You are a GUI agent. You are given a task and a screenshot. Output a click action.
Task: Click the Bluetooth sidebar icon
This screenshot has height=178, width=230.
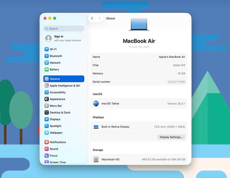click(x=47, y=56)
